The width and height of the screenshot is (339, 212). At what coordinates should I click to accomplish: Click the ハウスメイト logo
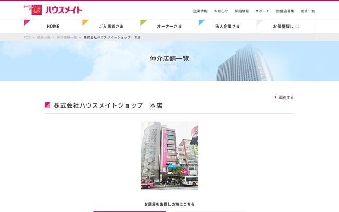[x=53, y=10]
